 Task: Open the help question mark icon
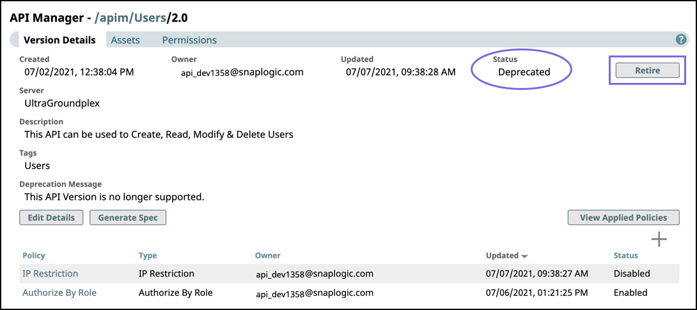click(x=681, y=40)
